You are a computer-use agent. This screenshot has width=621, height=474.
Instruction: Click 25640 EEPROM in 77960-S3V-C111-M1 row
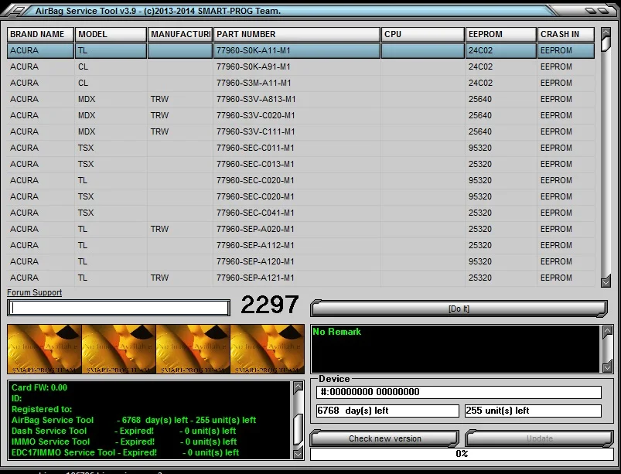click(480, 132)
